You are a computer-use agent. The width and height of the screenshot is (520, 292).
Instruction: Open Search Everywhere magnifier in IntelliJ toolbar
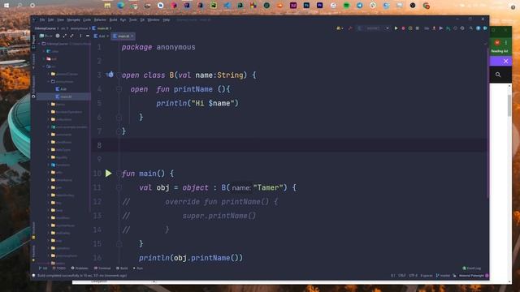click(471, 28)
